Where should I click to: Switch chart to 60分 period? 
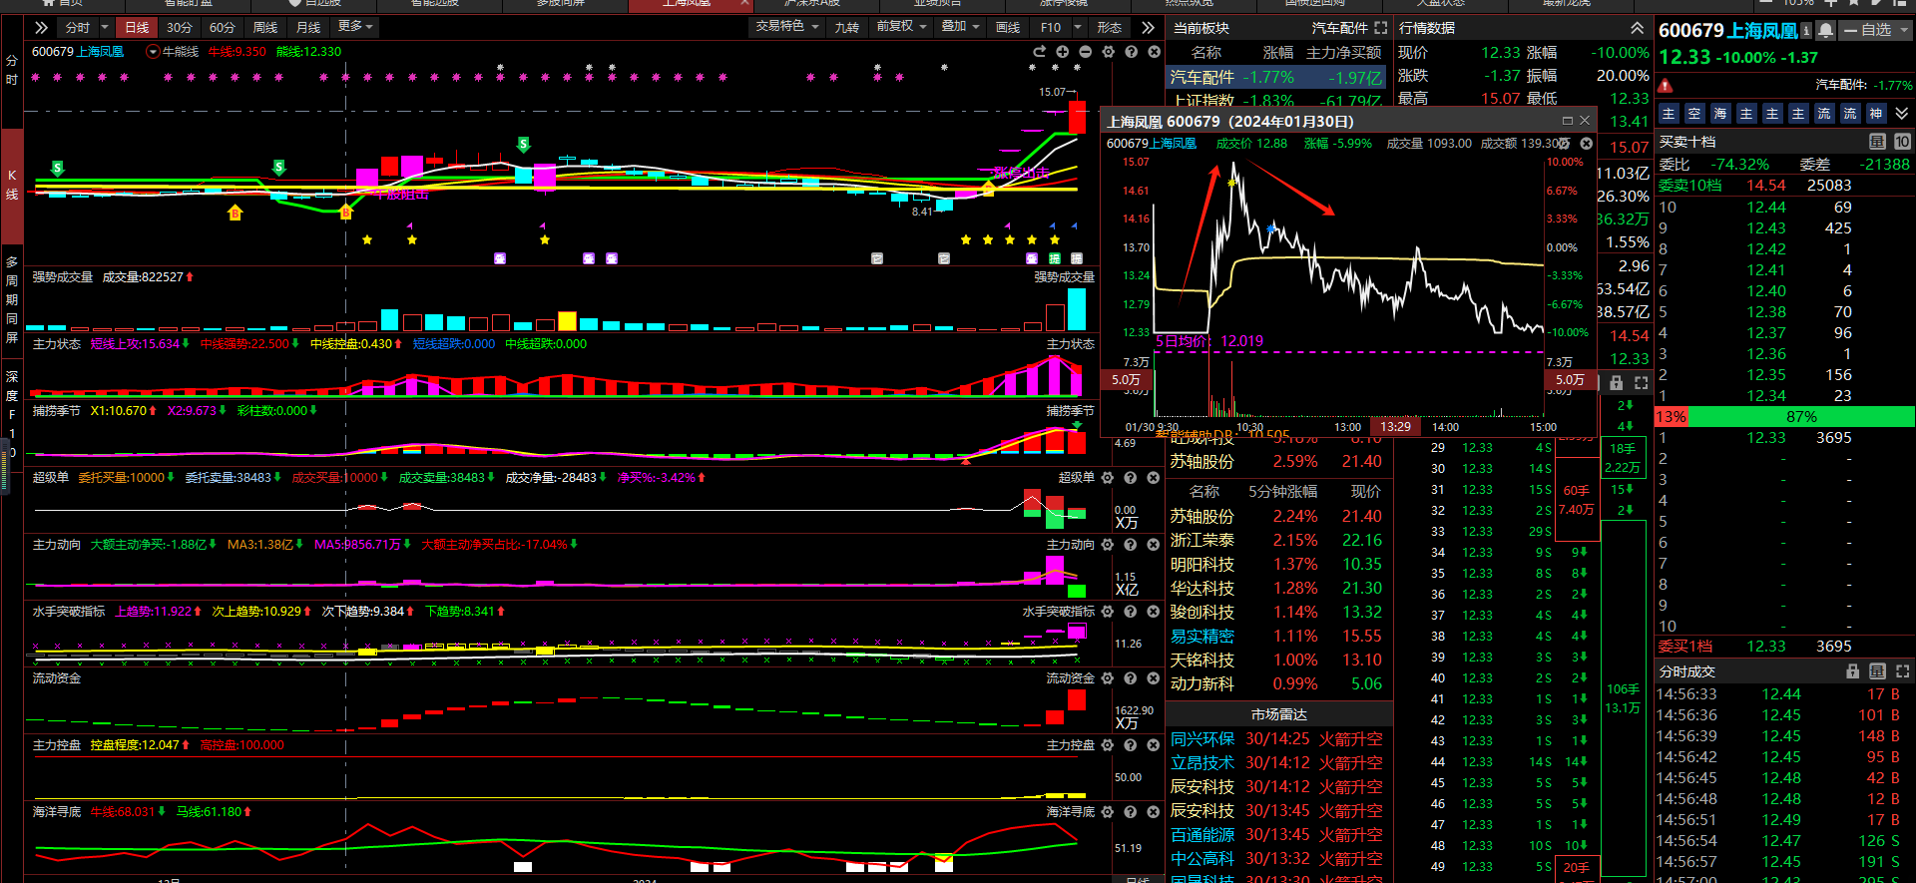(x=223, y=27)
